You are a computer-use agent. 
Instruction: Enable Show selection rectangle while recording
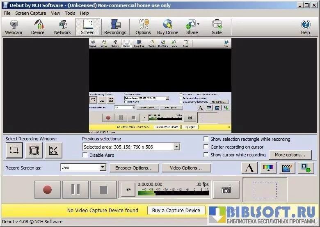point(206,139)
